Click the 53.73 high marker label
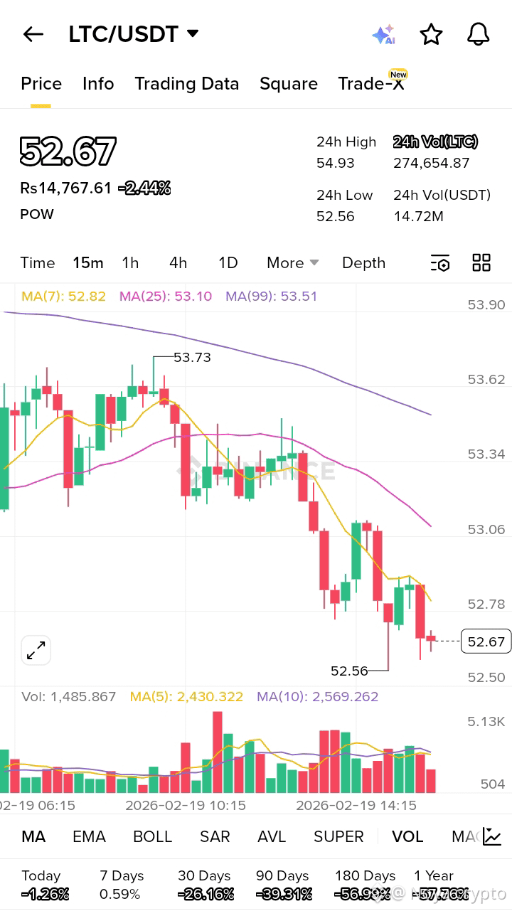The width and height of the screenshot is (512, 911). tap(192, 357)
